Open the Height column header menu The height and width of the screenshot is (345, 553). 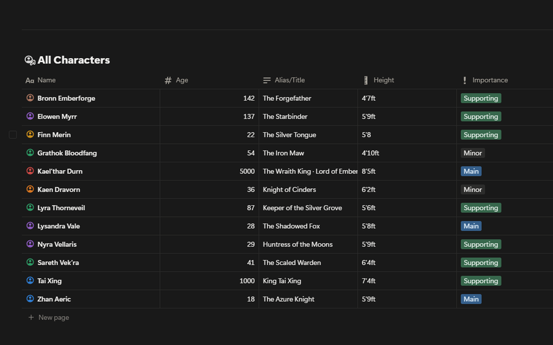[x=383, y=80]
